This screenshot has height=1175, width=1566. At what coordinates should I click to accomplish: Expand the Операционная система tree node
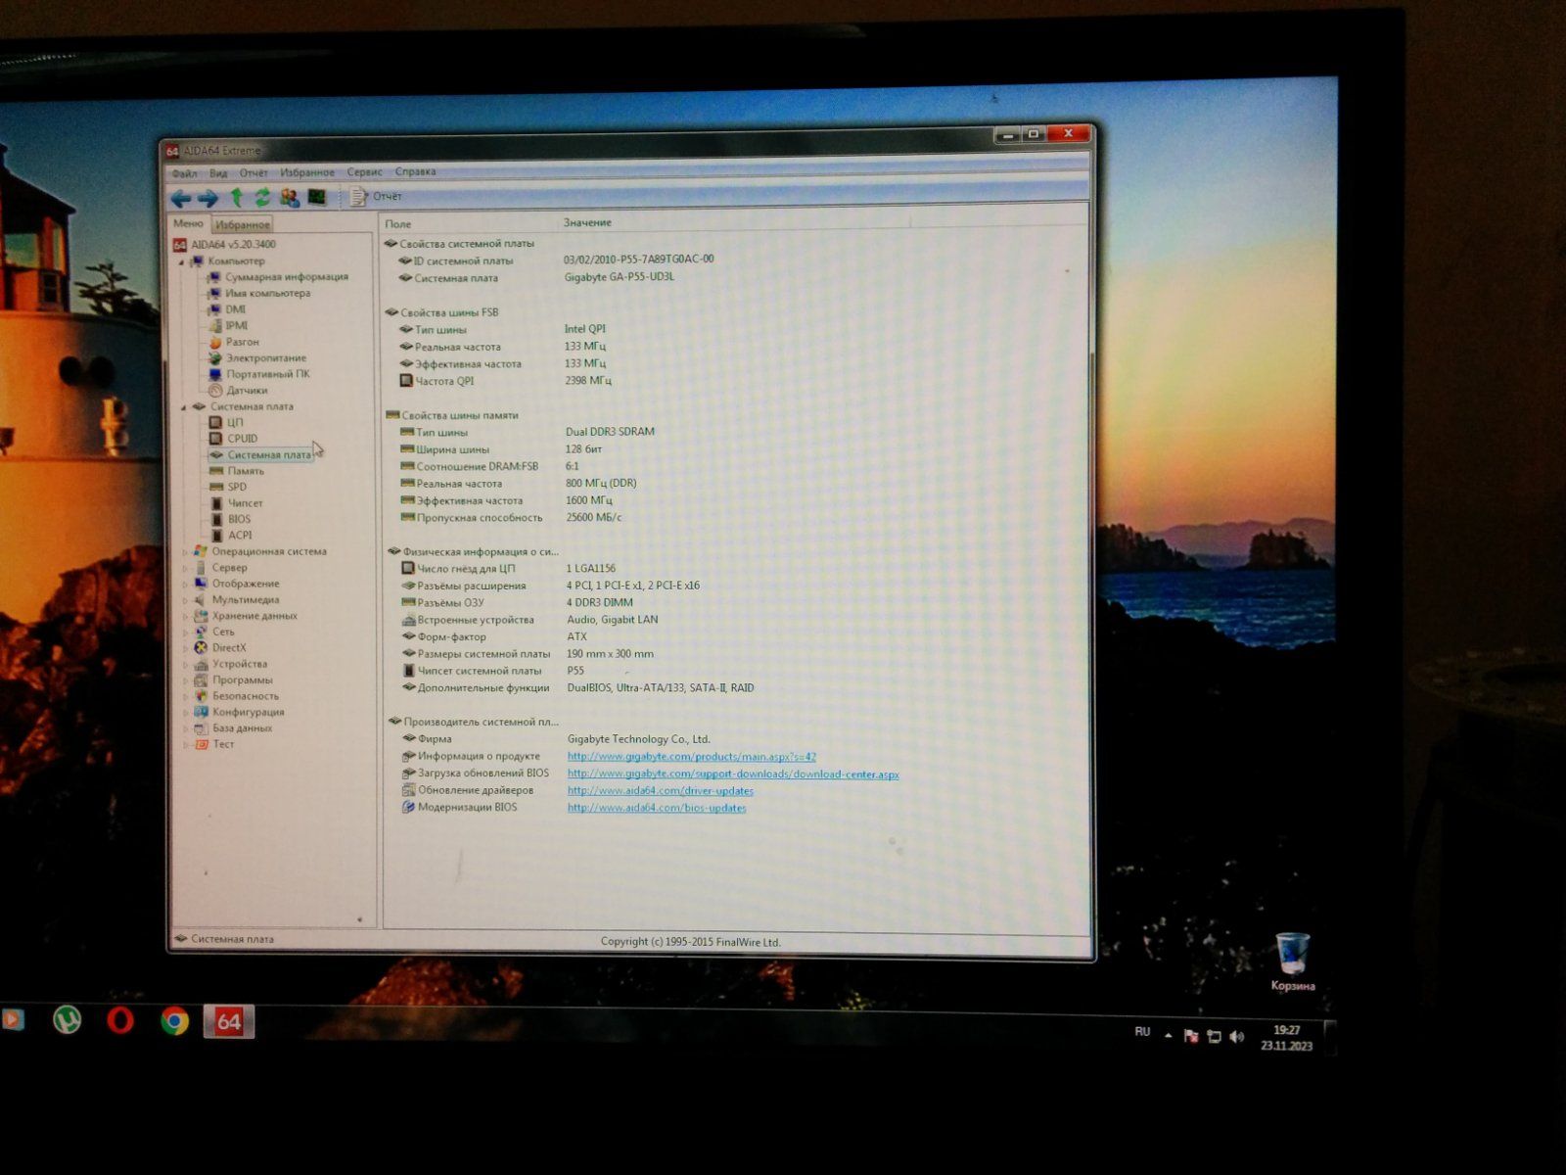pyautogui.click(x=185, y=552)
